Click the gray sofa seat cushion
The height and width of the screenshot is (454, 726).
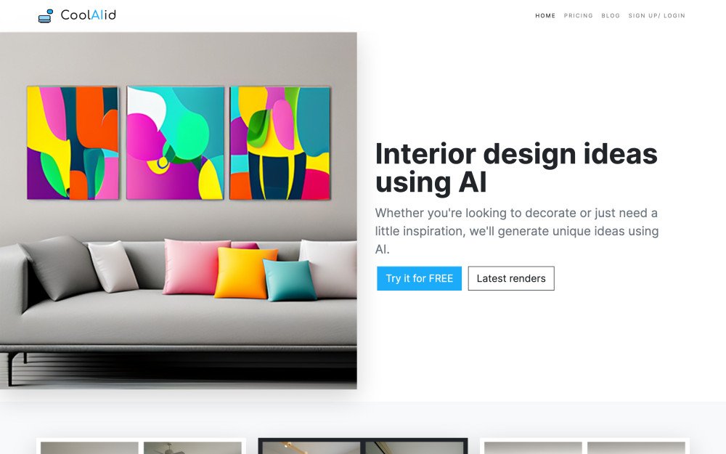tap(185, 320)
